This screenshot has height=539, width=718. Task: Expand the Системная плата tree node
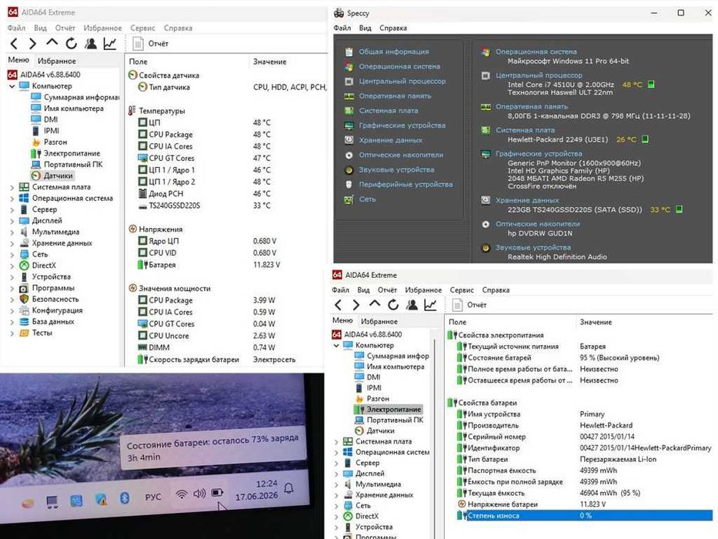pos(12,187)
